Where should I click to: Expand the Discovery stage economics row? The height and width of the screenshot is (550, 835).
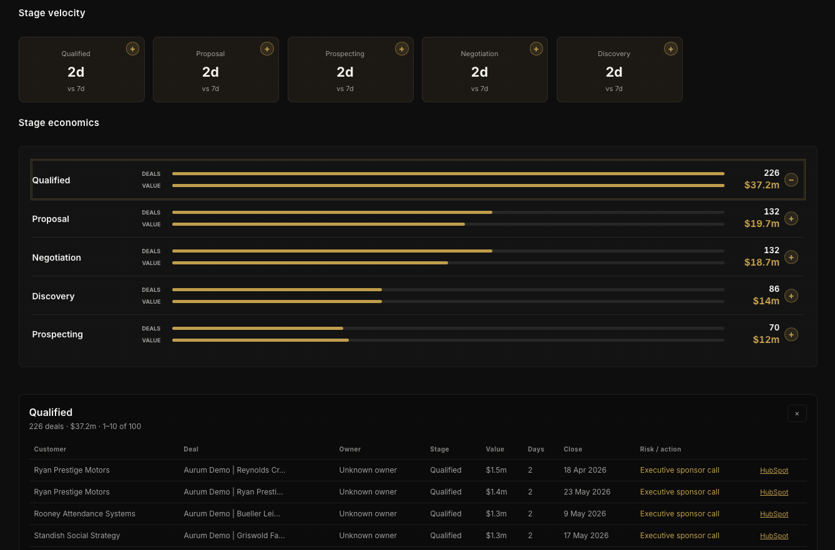791,296
